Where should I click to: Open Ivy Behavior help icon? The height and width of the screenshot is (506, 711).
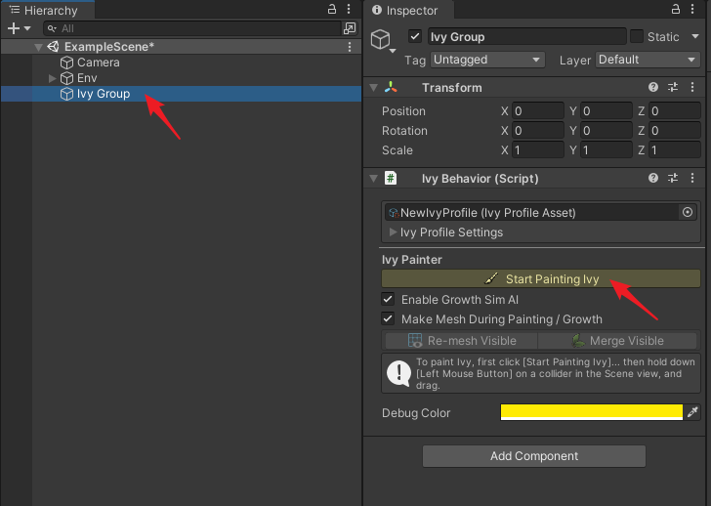point(653,178)
